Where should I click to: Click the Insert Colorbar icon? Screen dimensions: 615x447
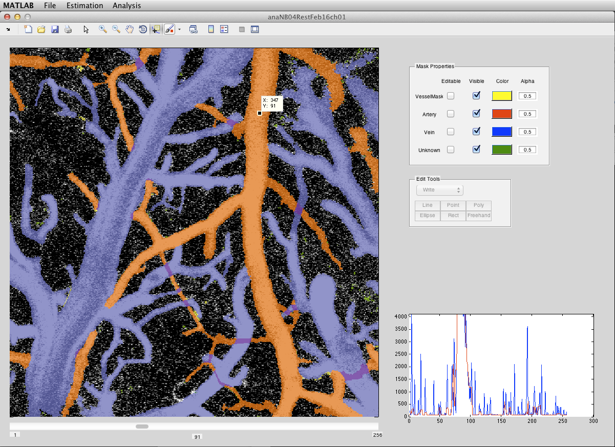click(211, 29)
